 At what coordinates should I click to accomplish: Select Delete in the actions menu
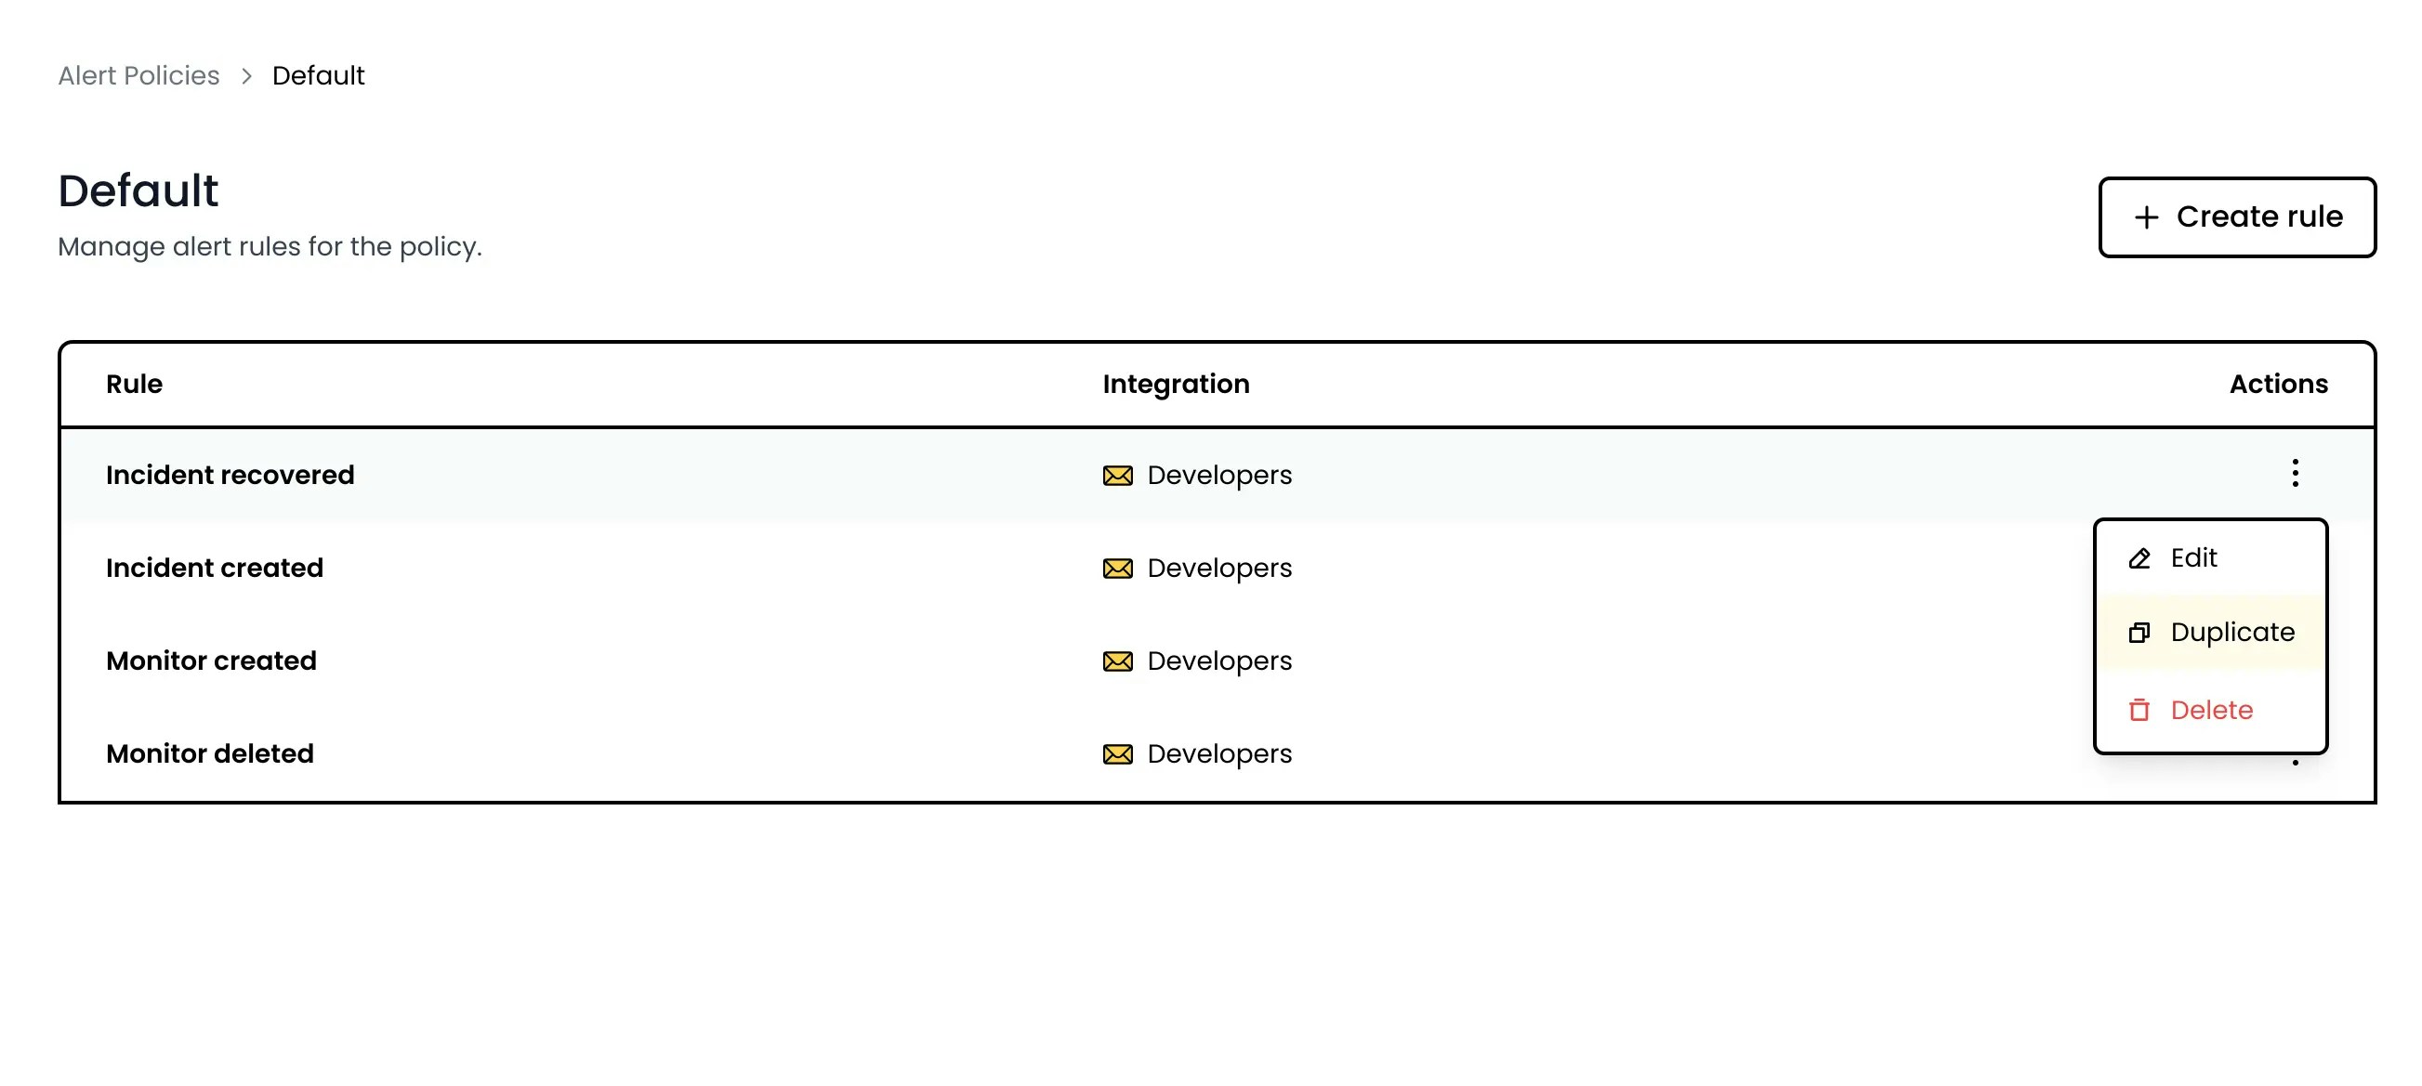(2210, 711)
